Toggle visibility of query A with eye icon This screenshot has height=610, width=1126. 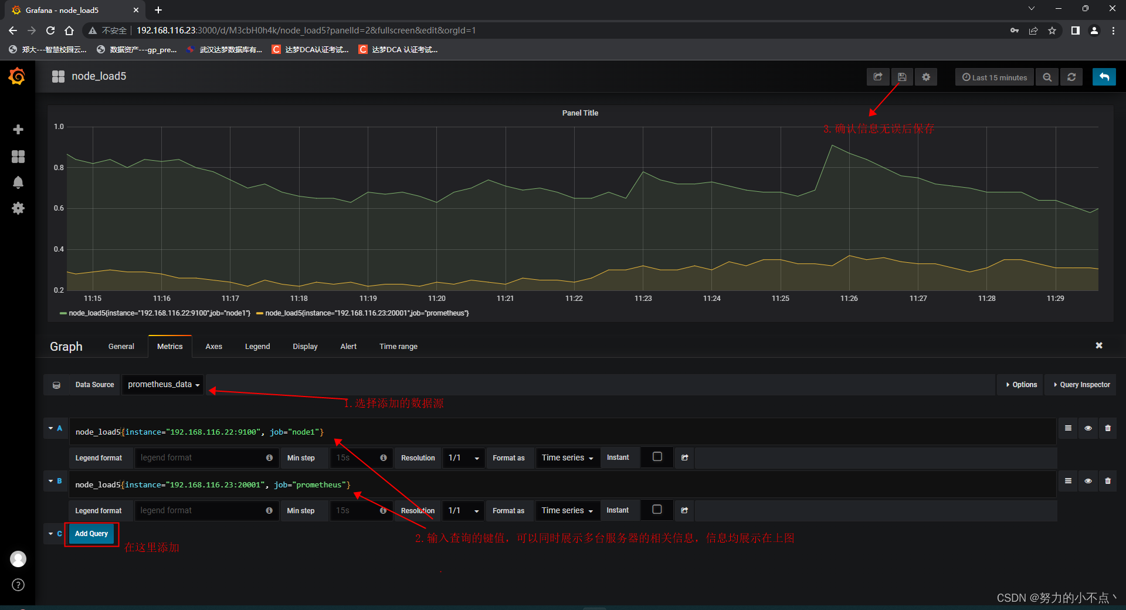coord(1088,428)
